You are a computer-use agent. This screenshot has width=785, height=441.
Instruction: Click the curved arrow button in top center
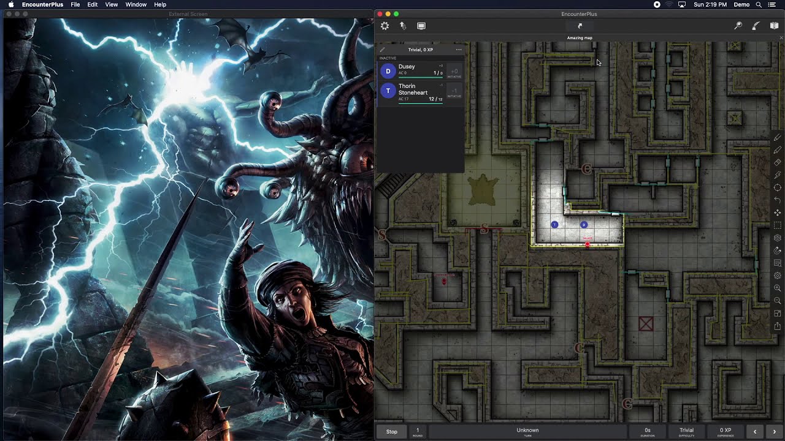point(580,26)
